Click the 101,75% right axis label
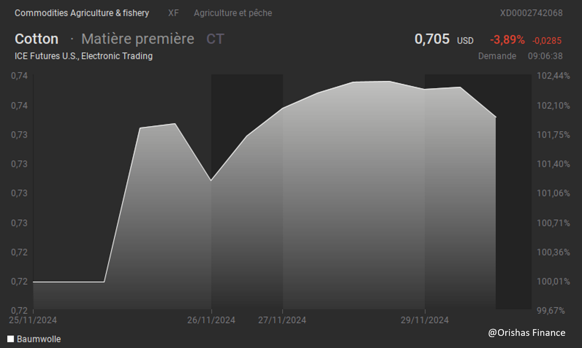The image size is (582, 348). [553, 134]
